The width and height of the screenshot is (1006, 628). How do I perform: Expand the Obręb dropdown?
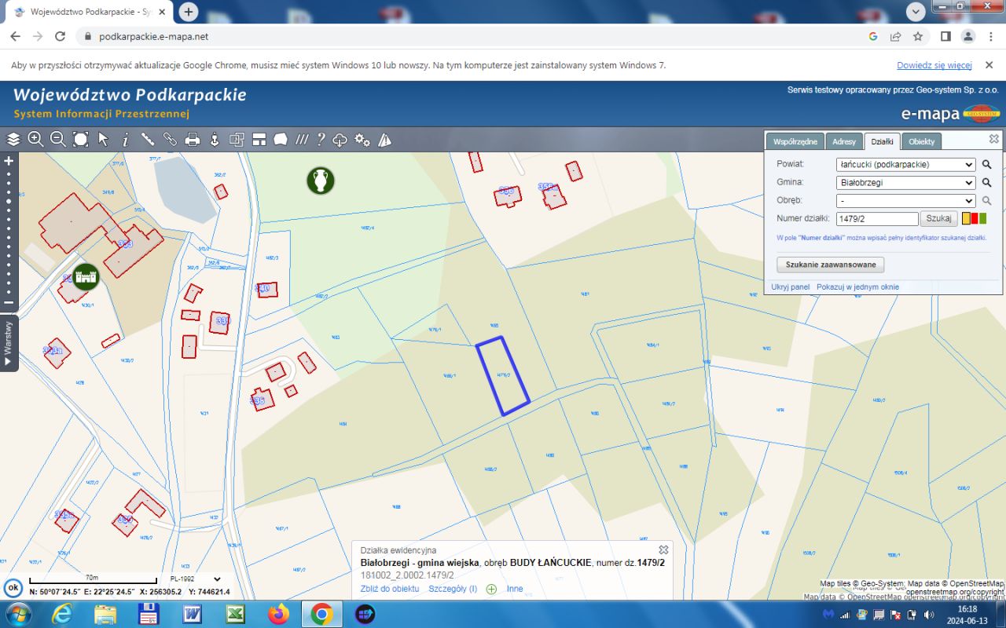[x=905, y=201]
